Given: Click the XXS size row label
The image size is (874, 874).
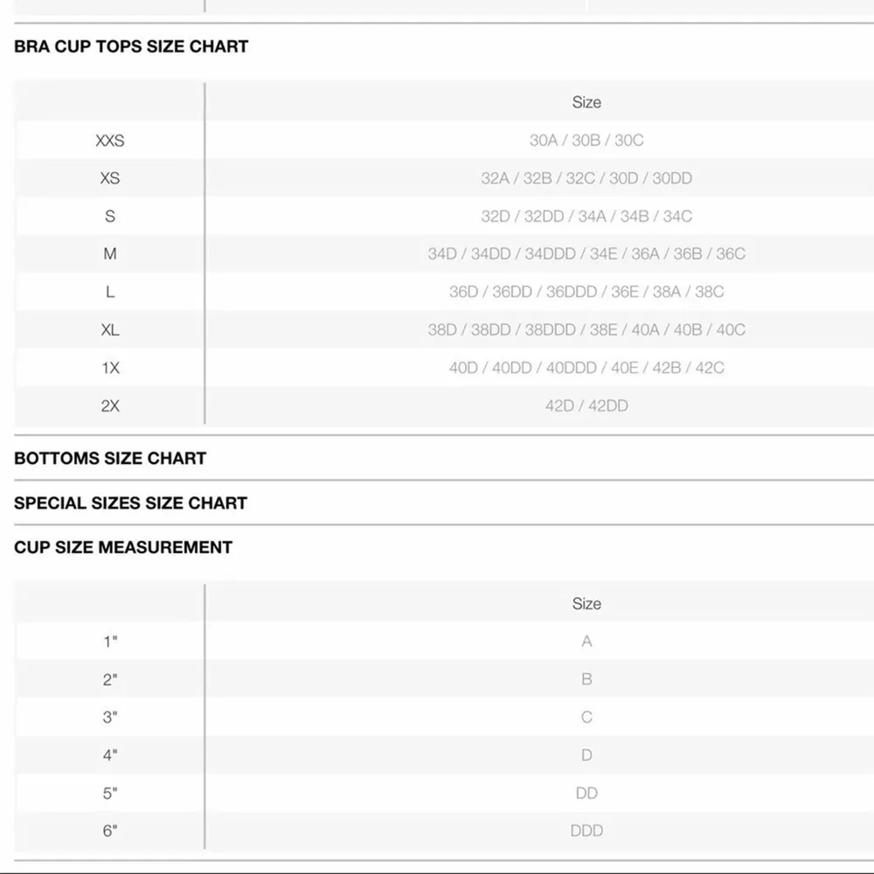Looking at the screenshot, I should pos(110,141).
